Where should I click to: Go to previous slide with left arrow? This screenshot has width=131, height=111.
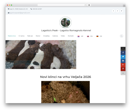tap(8, 54)
